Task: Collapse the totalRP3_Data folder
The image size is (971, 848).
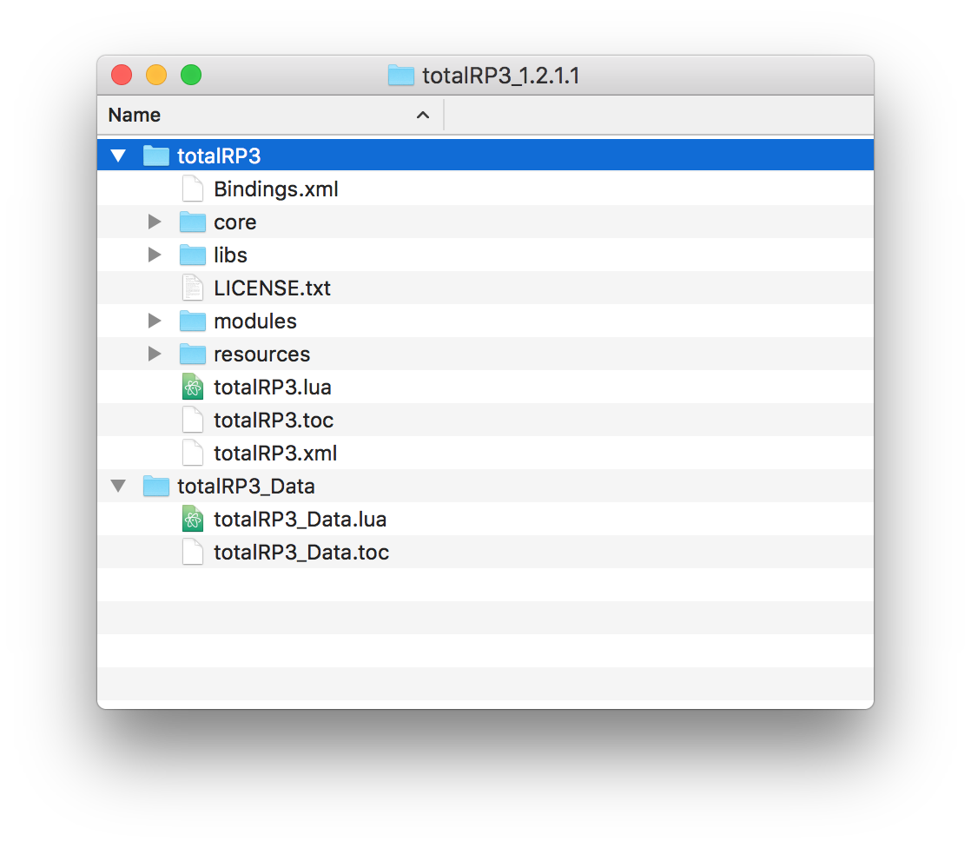Action: [118, 486]
